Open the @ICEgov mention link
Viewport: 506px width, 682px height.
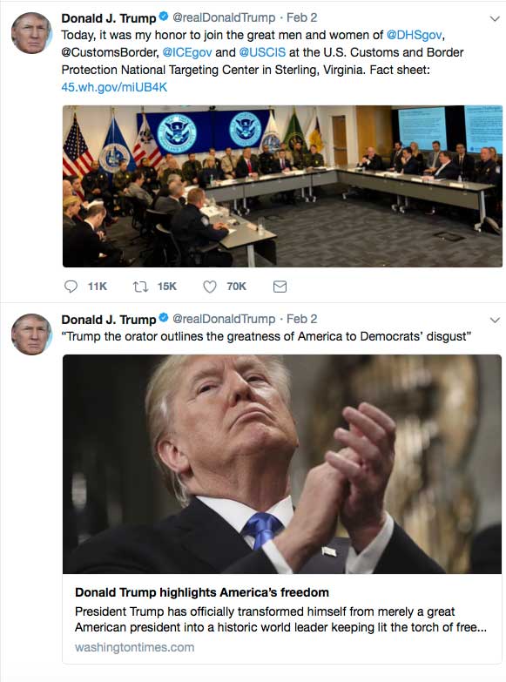coord(187,52)
